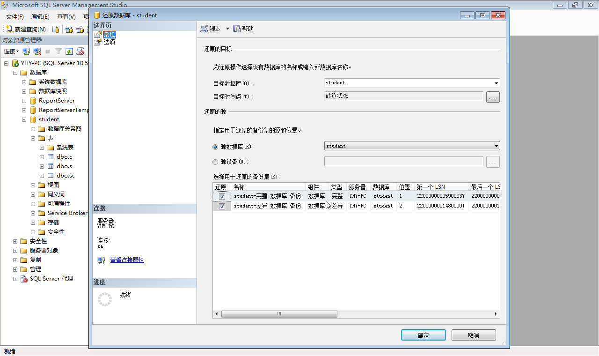Viewport: 599px width, 356px height.
Task: Collapse the 表 folder node
Action: click(x=33, y=138)
